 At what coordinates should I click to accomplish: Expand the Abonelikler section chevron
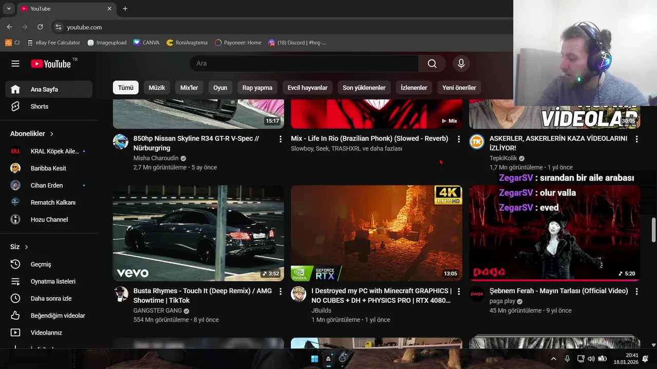(52, 134)
